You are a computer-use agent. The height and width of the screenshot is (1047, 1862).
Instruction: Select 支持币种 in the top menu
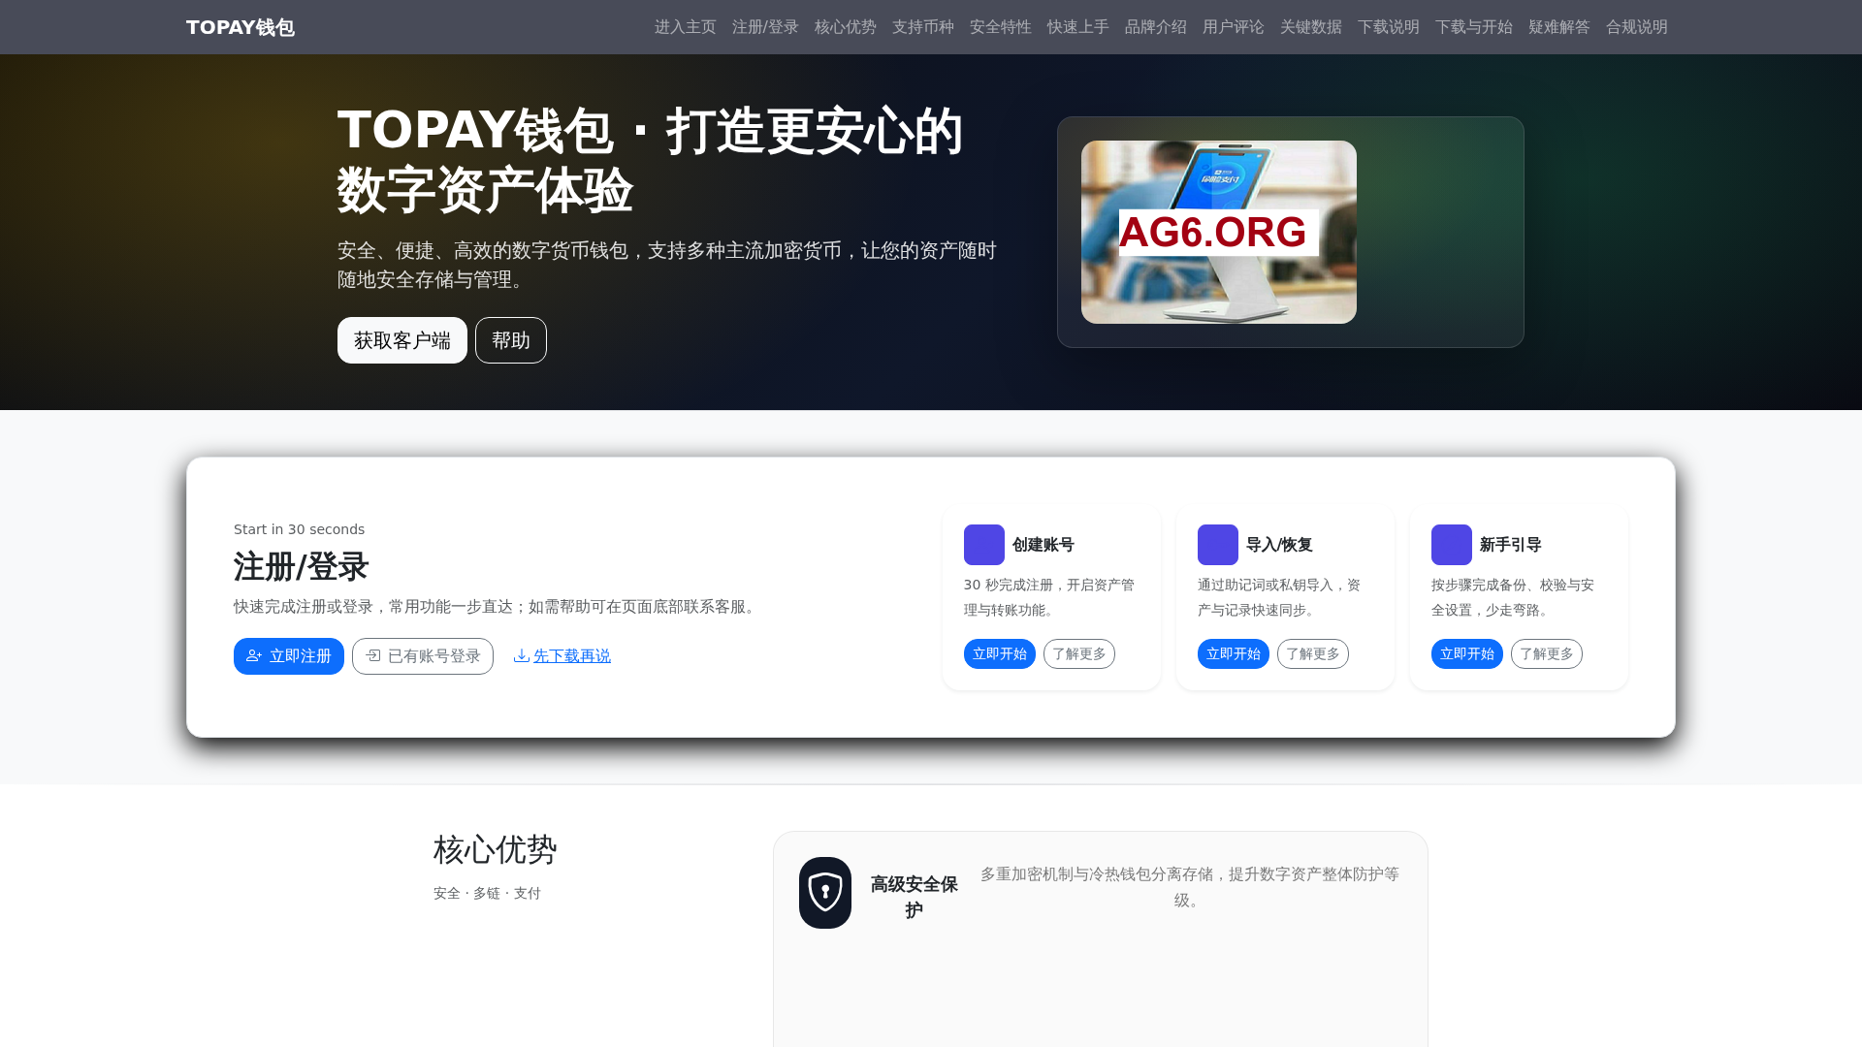point(922,27)
